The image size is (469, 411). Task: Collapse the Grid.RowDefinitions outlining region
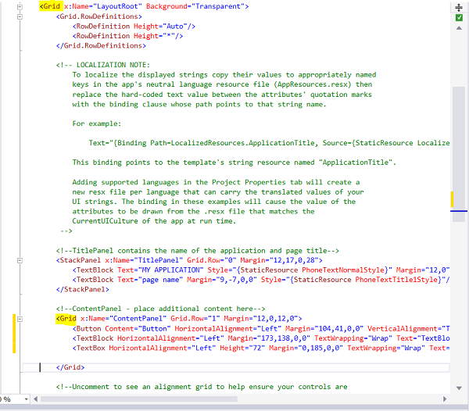tap(20, 16)
